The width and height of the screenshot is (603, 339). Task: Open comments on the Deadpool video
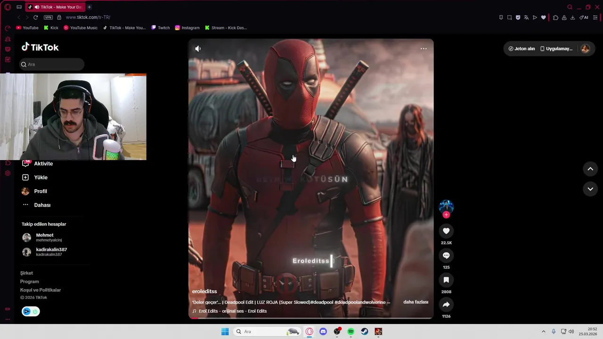[446, 255]
